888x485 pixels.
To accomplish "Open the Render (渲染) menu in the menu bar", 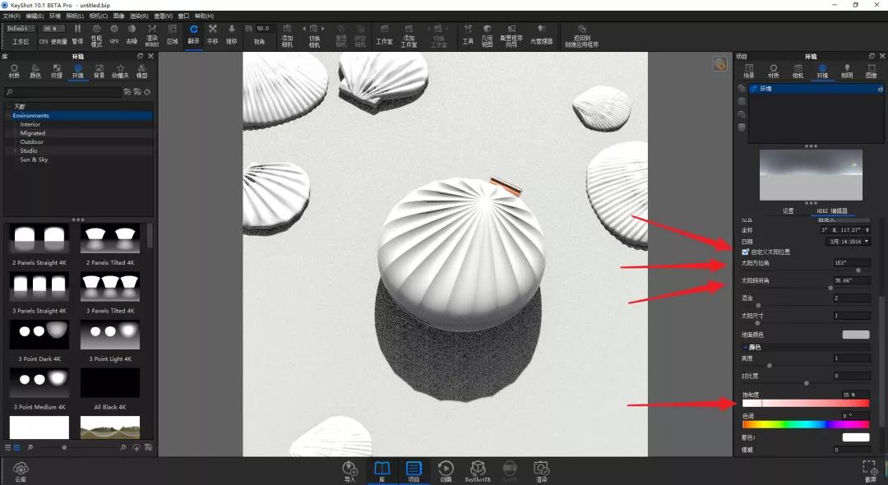I will 139,16.
